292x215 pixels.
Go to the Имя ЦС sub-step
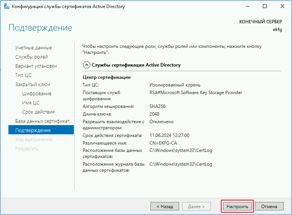[x=31, y=103]
